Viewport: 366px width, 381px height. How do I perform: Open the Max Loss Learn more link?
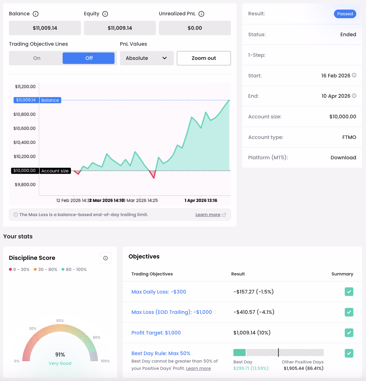[x=208, y=215]
